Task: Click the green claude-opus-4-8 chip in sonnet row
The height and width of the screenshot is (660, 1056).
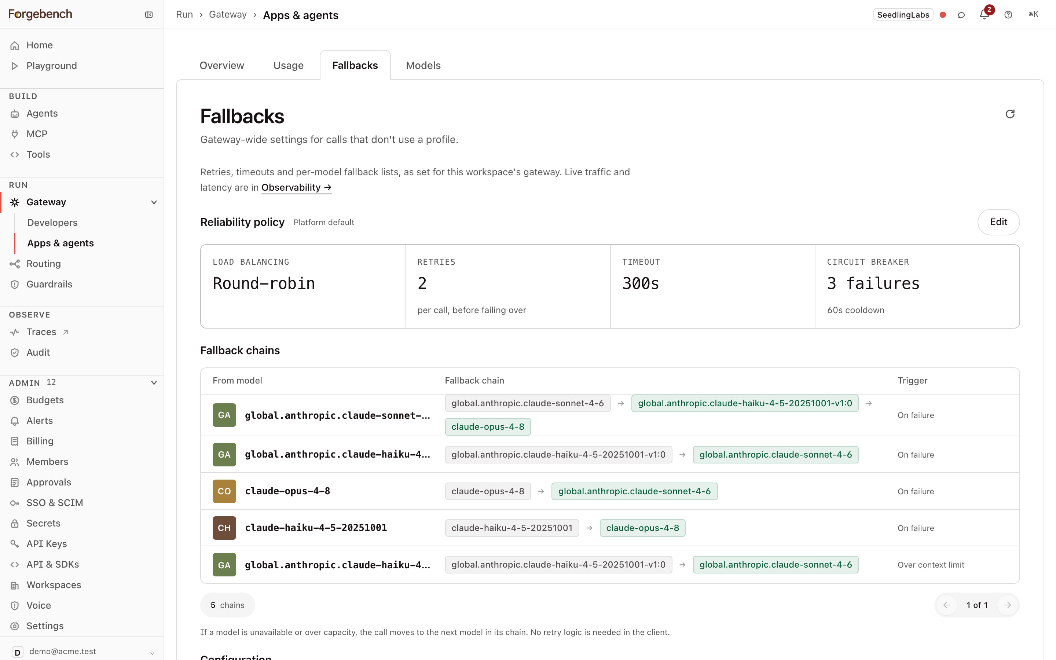Action: (488, 426)
